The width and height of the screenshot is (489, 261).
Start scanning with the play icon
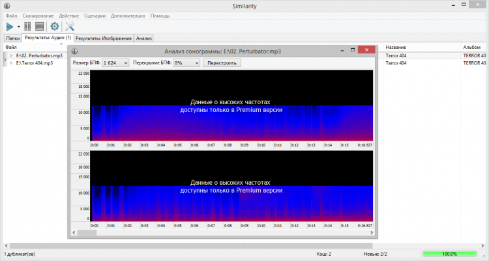[10, 27]
